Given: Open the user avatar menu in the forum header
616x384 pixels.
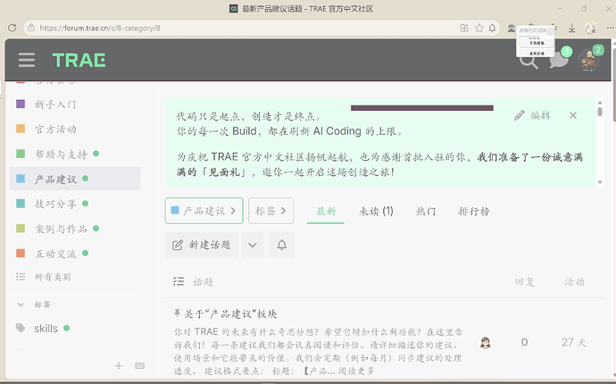Looking at the screenshot, I should pos(589,61).
